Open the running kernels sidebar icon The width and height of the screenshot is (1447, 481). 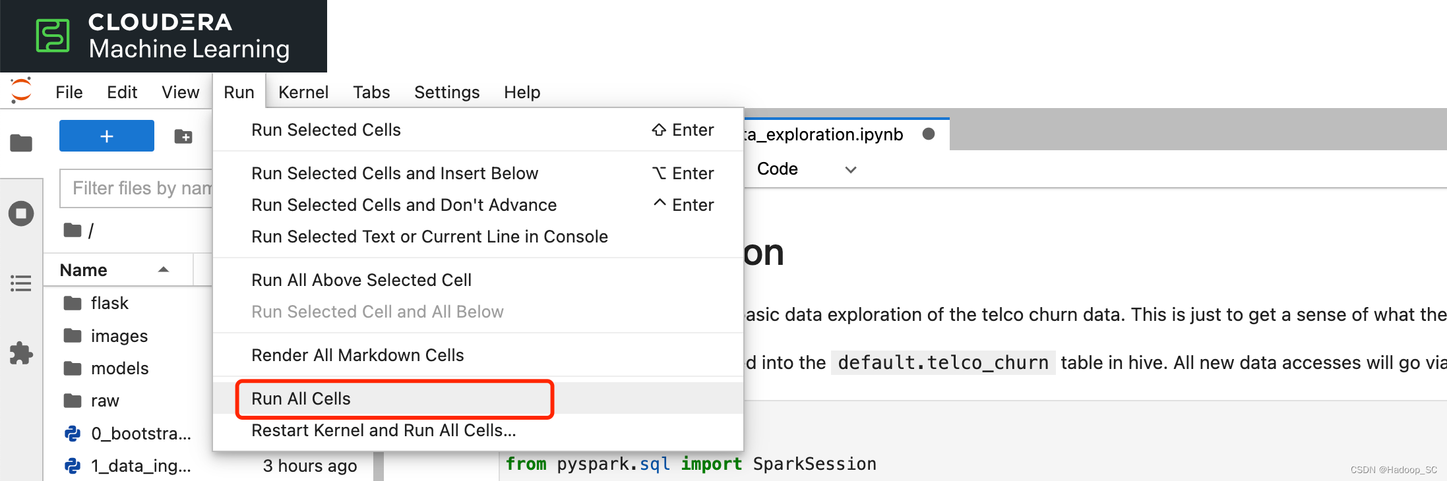click(x=21, y=213)
